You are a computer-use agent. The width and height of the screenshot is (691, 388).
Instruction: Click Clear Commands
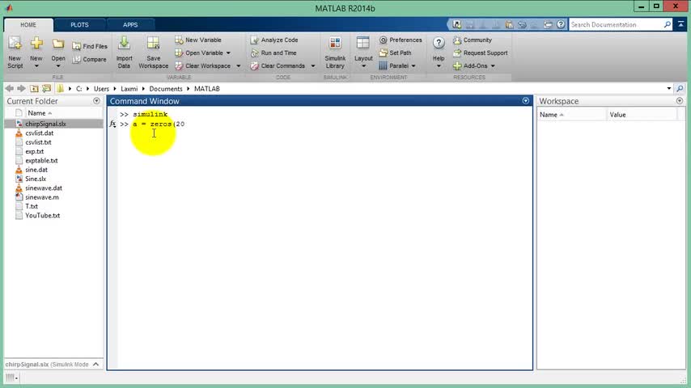(278, 66)
